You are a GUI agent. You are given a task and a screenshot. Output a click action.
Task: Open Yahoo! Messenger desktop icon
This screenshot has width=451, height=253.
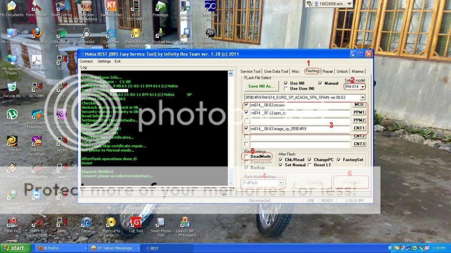37,142
